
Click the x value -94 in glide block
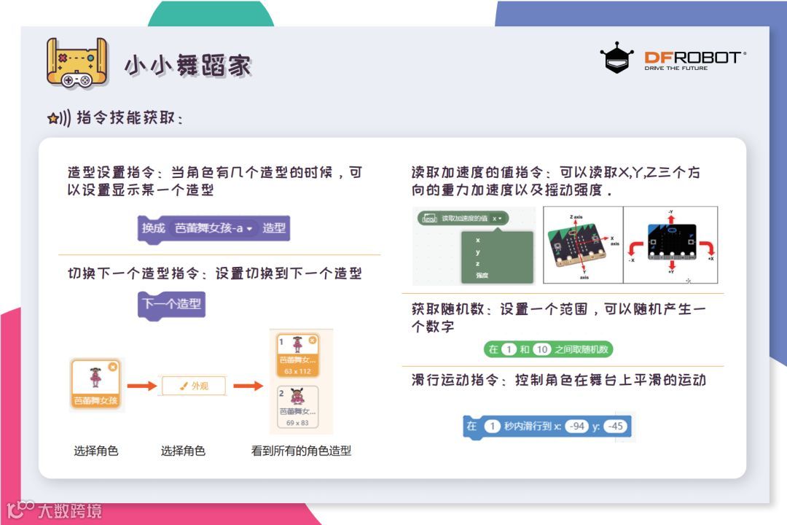pyautogui.click(x=576, y=426)
